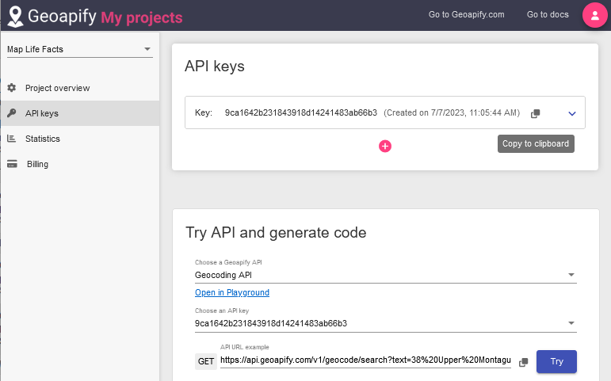Open the Open in Playground link
Image resolution: width=611 pixels, height=381 pixels.
point(232,292)
